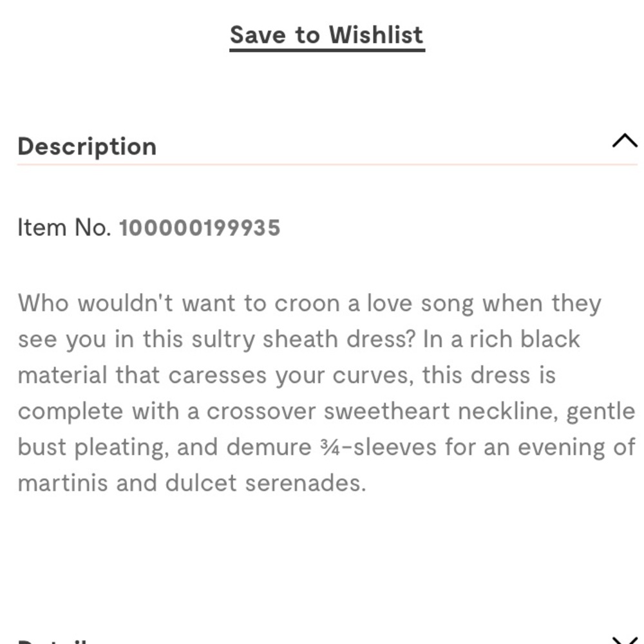Click the Save to Wishlist link
This screenshot has width=644, height=644.
(327, 35)
